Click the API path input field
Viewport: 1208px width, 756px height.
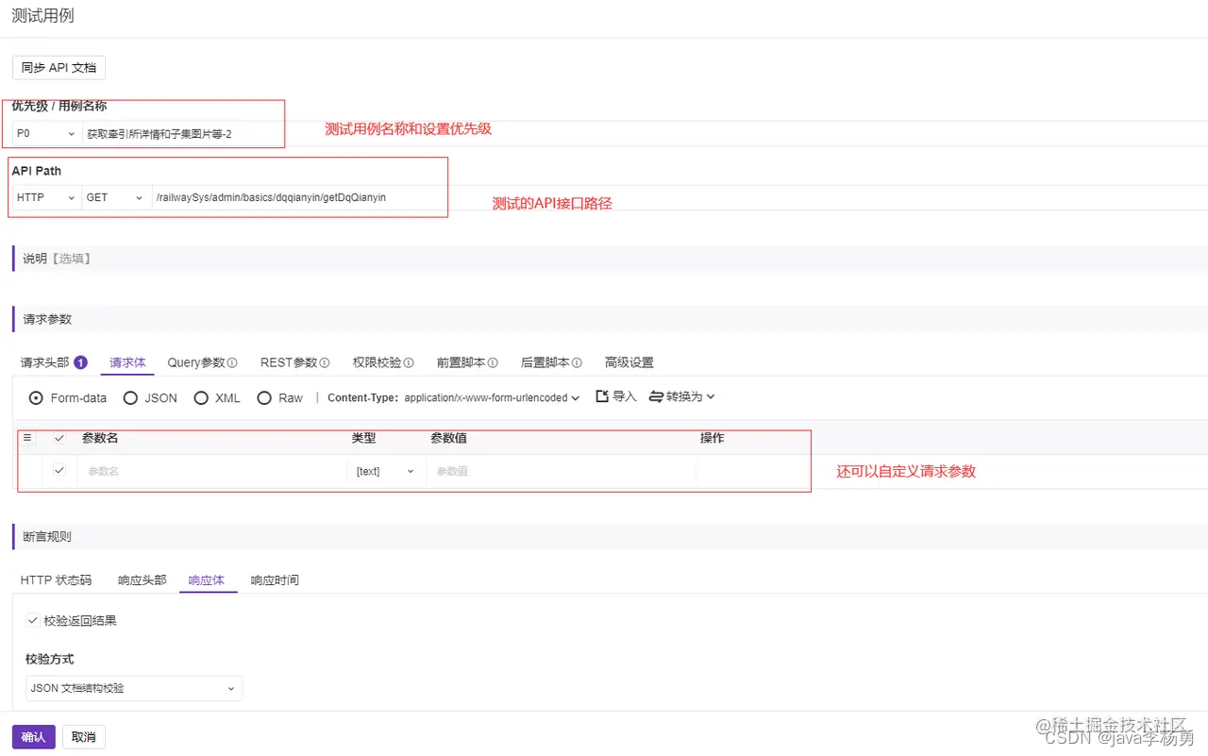point(283,197)
